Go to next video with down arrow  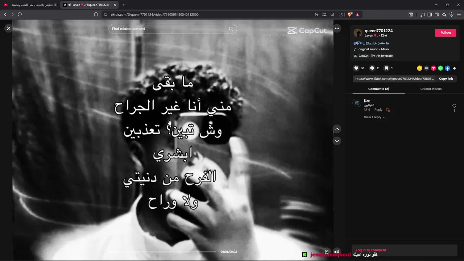click(x=337, y=141)
